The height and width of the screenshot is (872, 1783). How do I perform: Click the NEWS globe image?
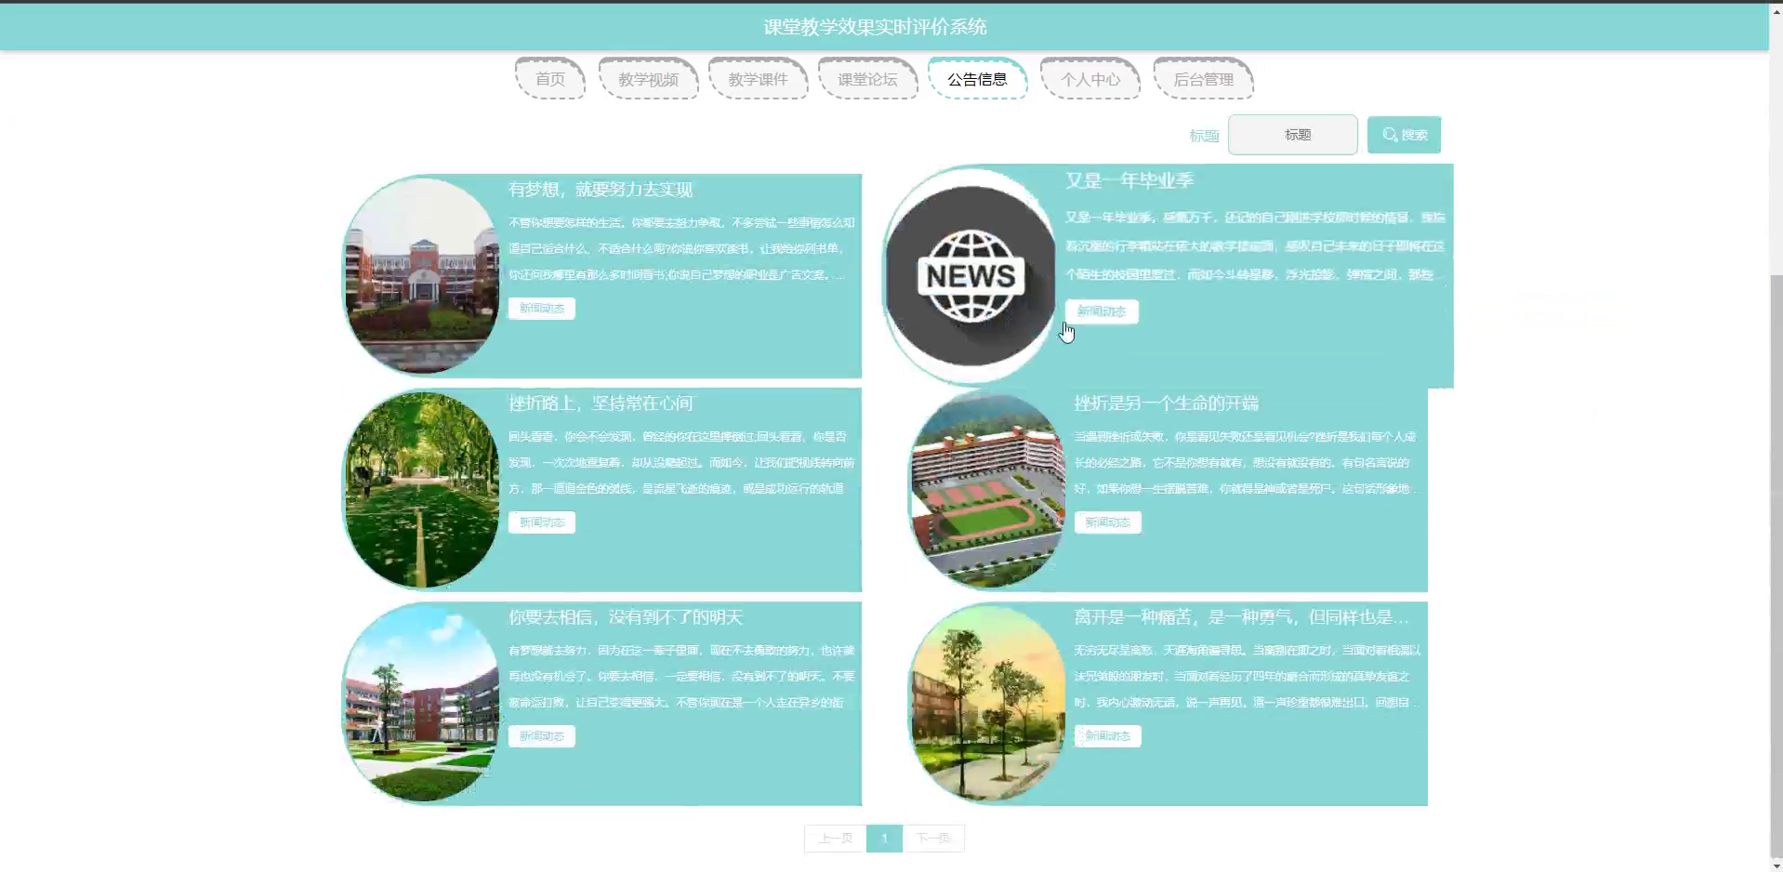(971, 276)
